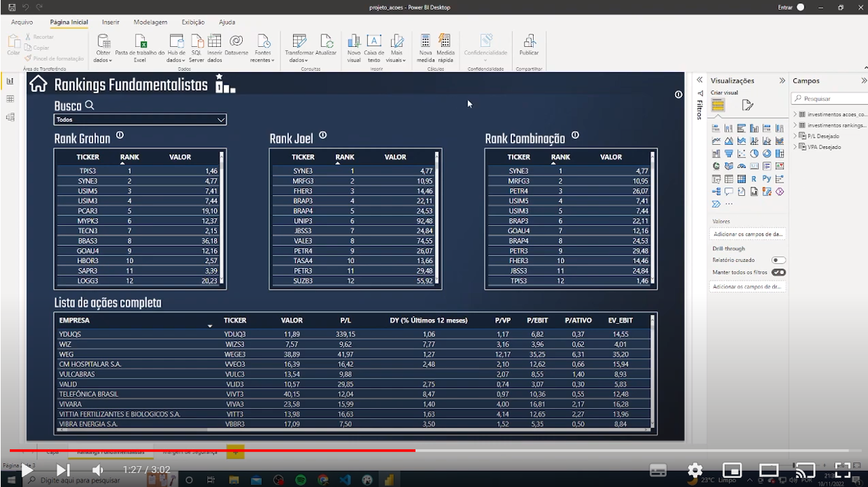The height and width of the screenshot is (487, 868).
Task: Open Fontes recentes dropdown
Action: [263, 57]
